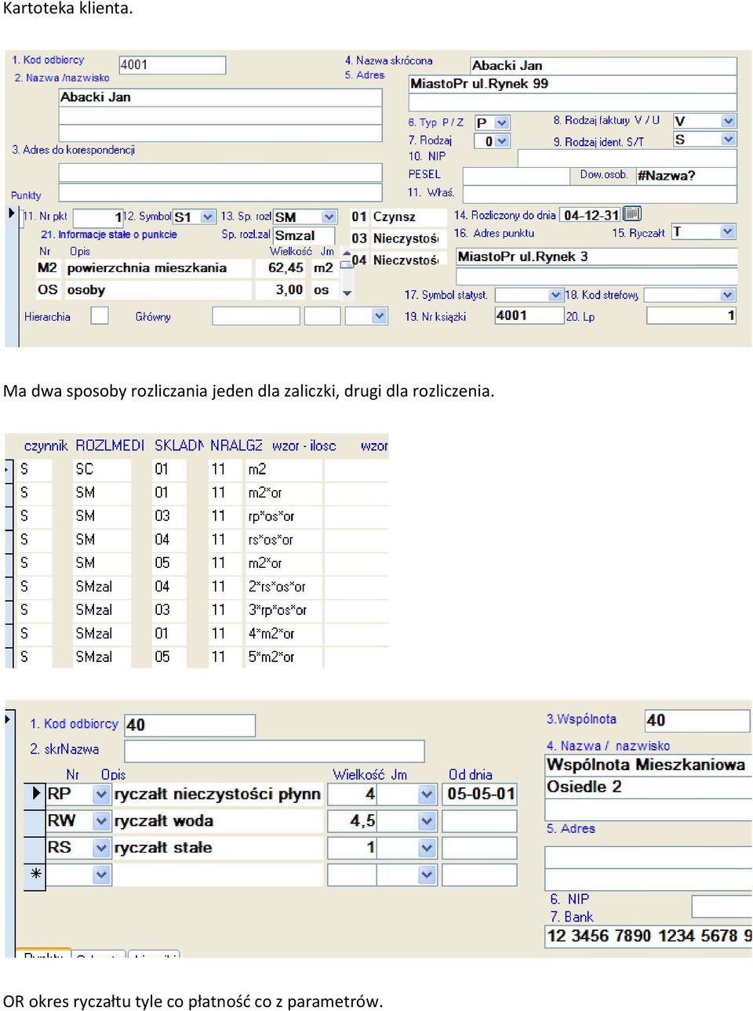Screen dimensions: 753x1011
Task: Open the dropdown arrow in the Główny row
Action: (x=380, y=316)
